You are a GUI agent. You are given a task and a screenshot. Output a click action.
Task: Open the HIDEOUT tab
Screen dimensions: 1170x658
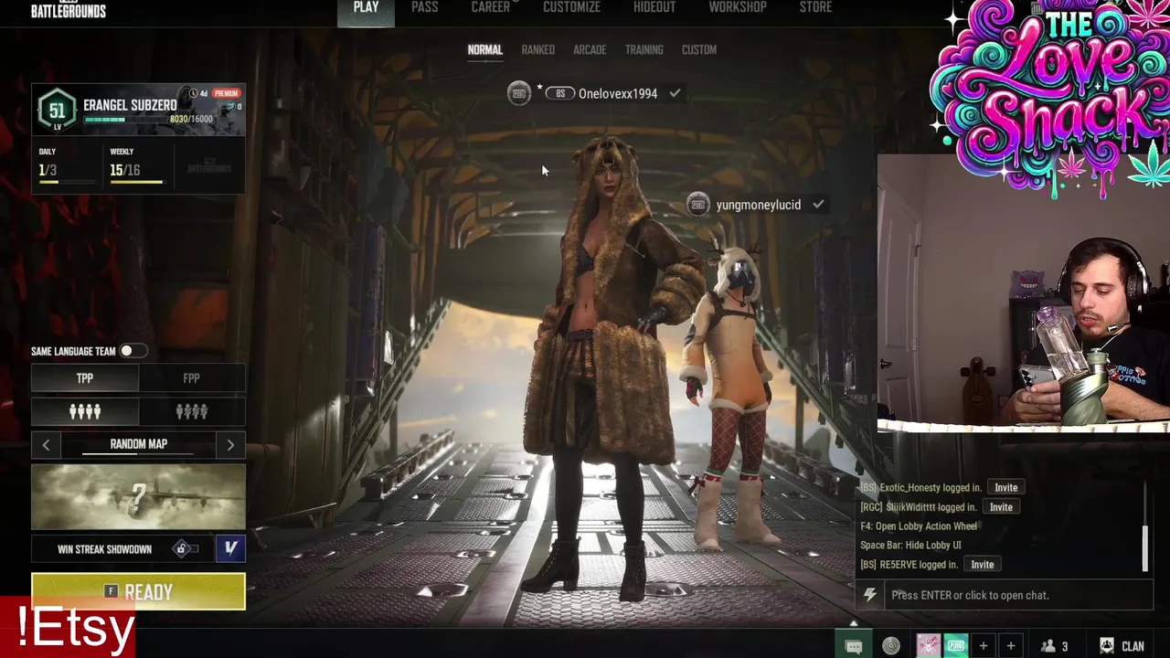[x=654, y=7]
